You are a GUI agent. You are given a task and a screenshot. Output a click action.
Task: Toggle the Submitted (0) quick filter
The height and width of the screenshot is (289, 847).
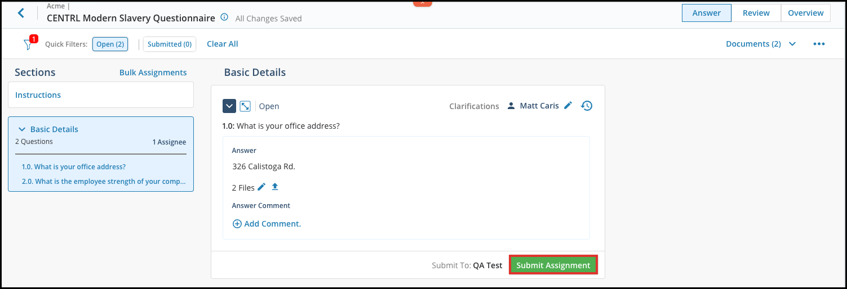(x=170, y=44)
